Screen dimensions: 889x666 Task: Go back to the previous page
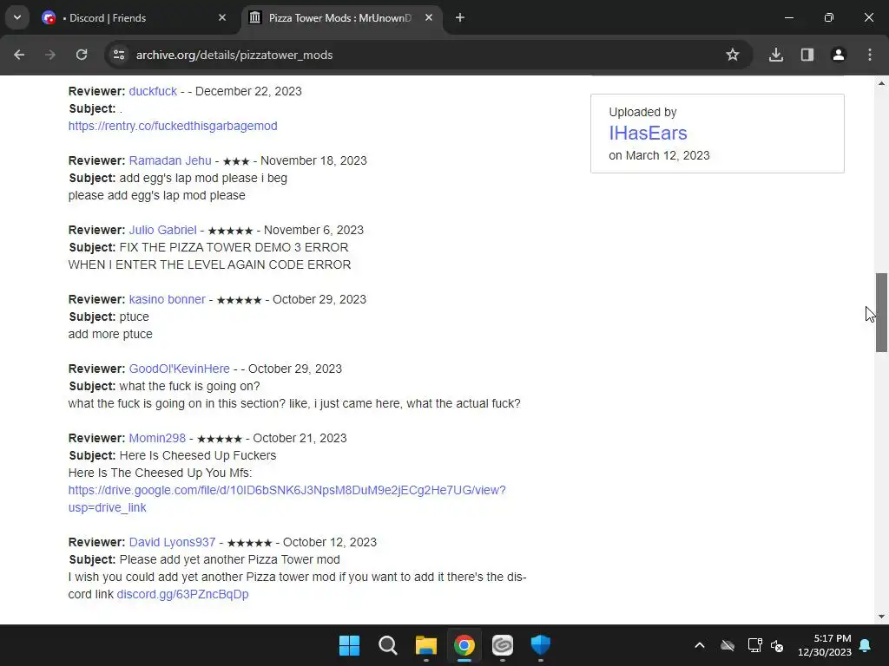(19, 55)
